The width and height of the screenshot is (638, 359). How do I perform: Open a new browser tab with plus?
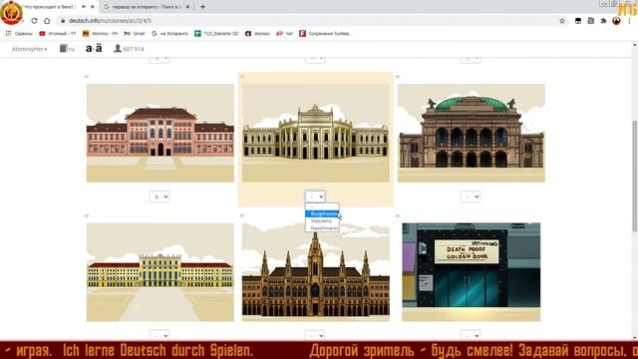(202, 7)
